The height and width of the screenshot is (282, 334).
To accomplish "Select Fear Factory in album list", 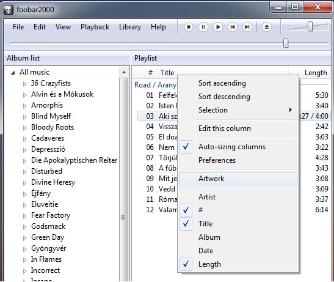I will [x=51, y=215].
